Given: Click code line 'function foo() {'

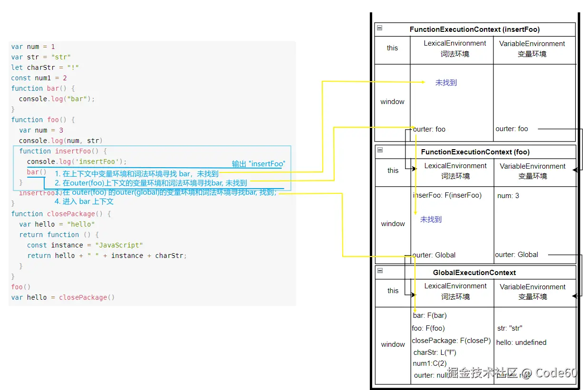Looking at the screenshot, I should point(43,120).
